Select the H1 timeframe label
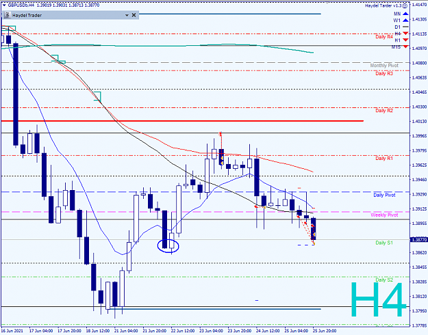This screenshot has width=428, height=335. pos(397,40)
